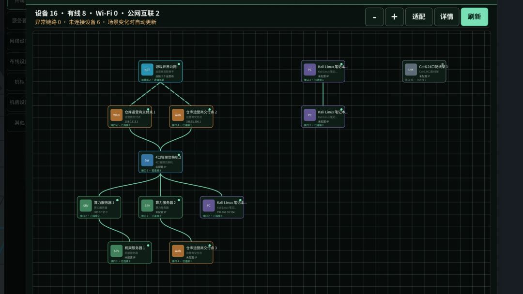Screen dimensions: 523x294
Task: Click the WAN icon of 仓库运营商交付点 2
Action: pyautogui.click(x=178, y=115)
